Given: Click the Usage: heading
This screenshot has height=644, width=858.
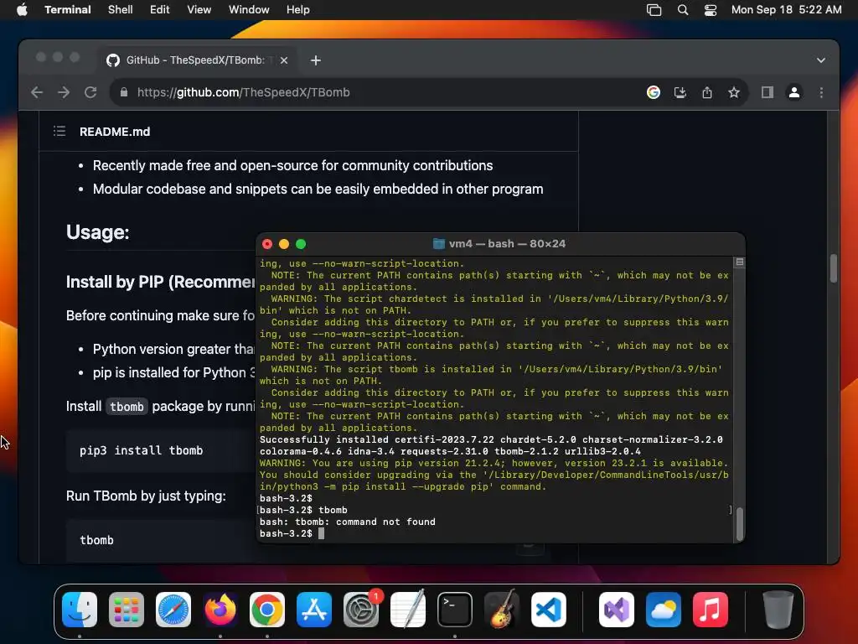Looking at the screenshot, I should [x=97, y=232].
